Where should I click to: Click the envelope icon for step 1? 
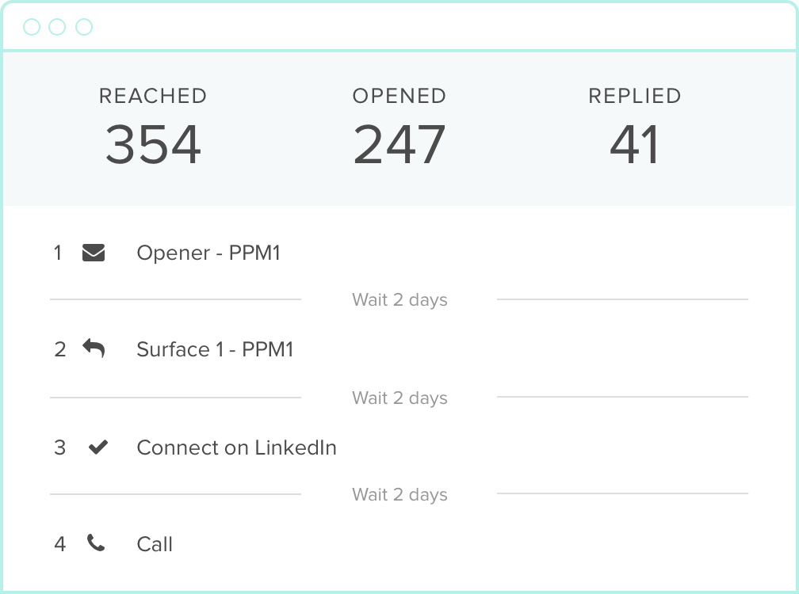click(x=94, y=253)
